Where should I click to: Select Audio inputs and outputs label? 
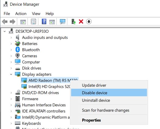[45, 37]
